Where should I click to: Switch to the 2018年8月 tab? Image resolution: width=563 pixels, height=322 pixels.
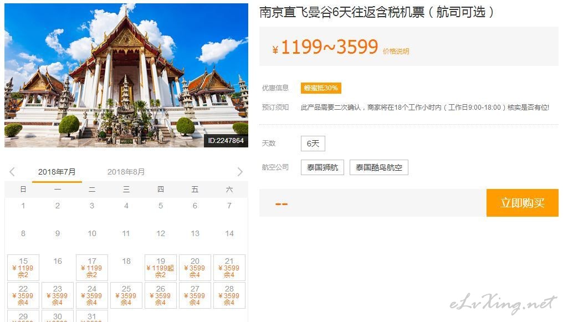tap(126, 172)
